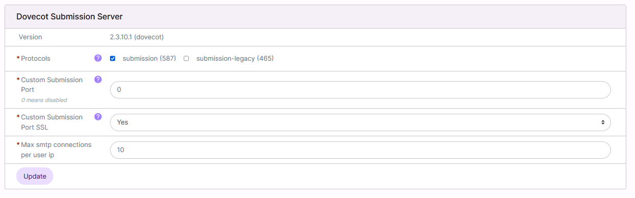The width and height of the screenshot is (635, 198).
Task: Click the Max smtp connections per user ip label
Action: tap(56, 150)
